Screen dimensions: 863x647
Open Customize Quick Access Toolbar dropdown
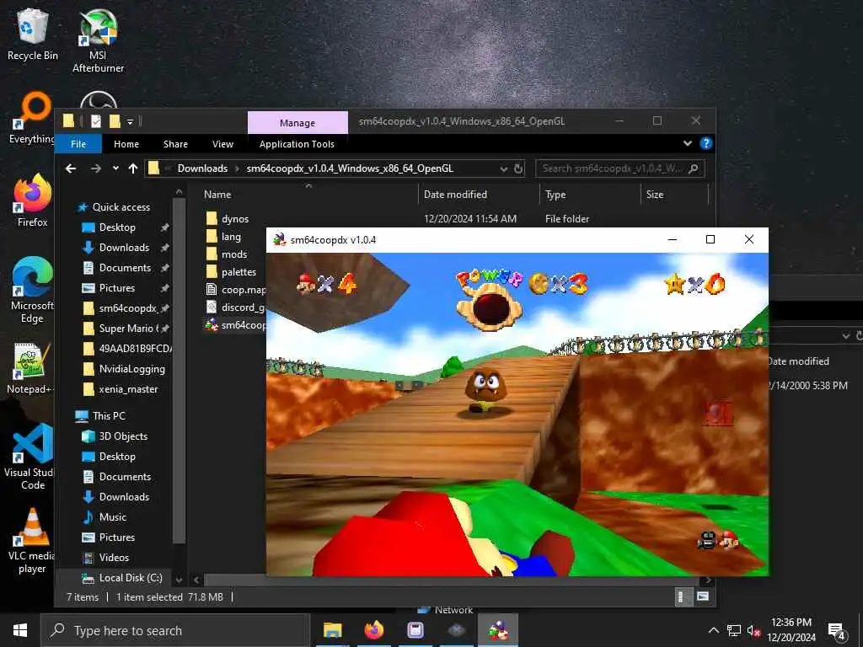pos(131,121)
